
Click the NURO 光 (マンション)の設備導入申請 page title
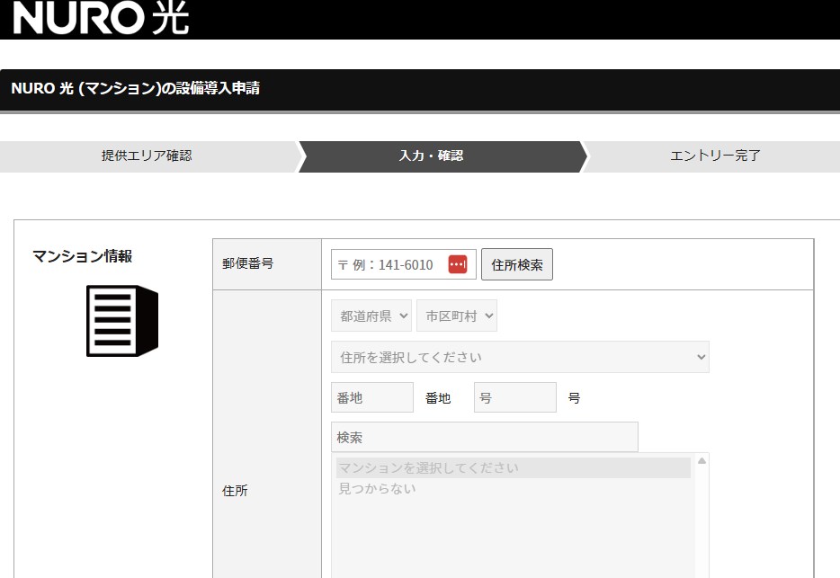tap(136, 89)
